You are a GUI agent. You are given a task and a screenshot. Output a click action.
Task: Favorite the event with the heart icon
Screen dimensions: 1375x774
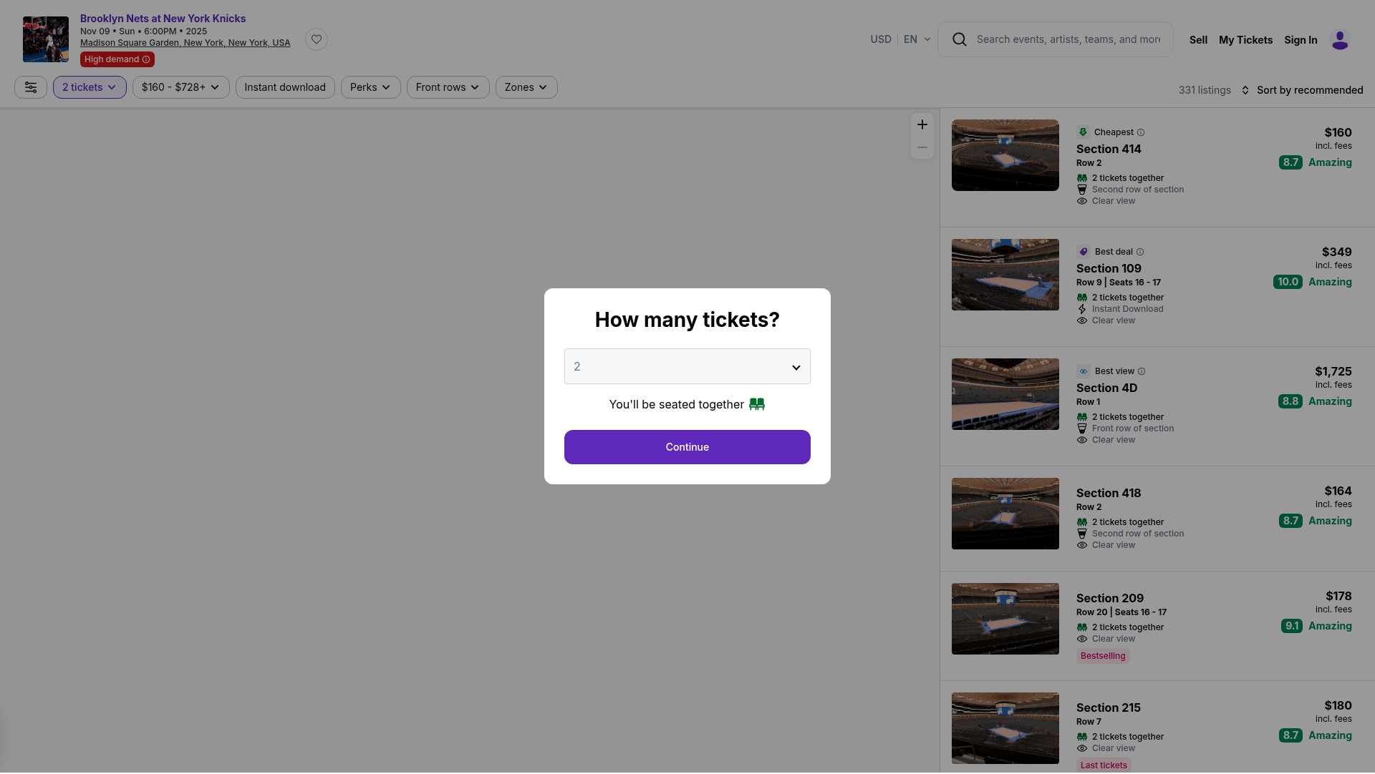[317, 39]
